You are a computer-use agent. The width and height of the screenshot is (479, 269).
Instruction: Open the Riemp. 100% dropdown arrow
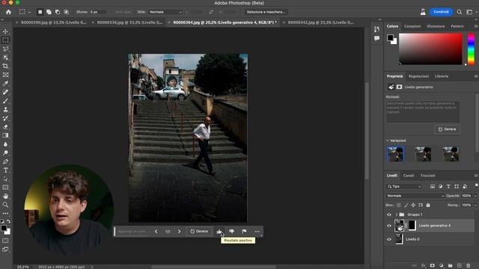tap(475, 205)
